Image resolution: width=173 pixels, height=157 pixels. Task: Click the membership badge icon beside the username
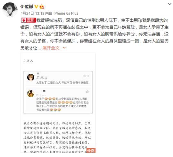pyautogui.click(x=42, y=7)
